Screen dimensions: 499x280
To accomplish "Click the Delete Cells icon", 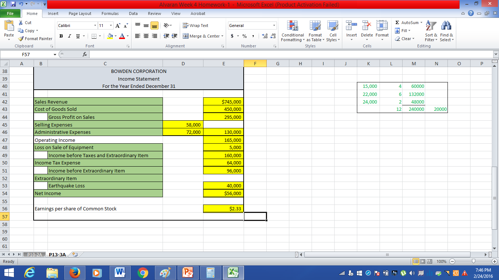I will [x=367, y=26].
